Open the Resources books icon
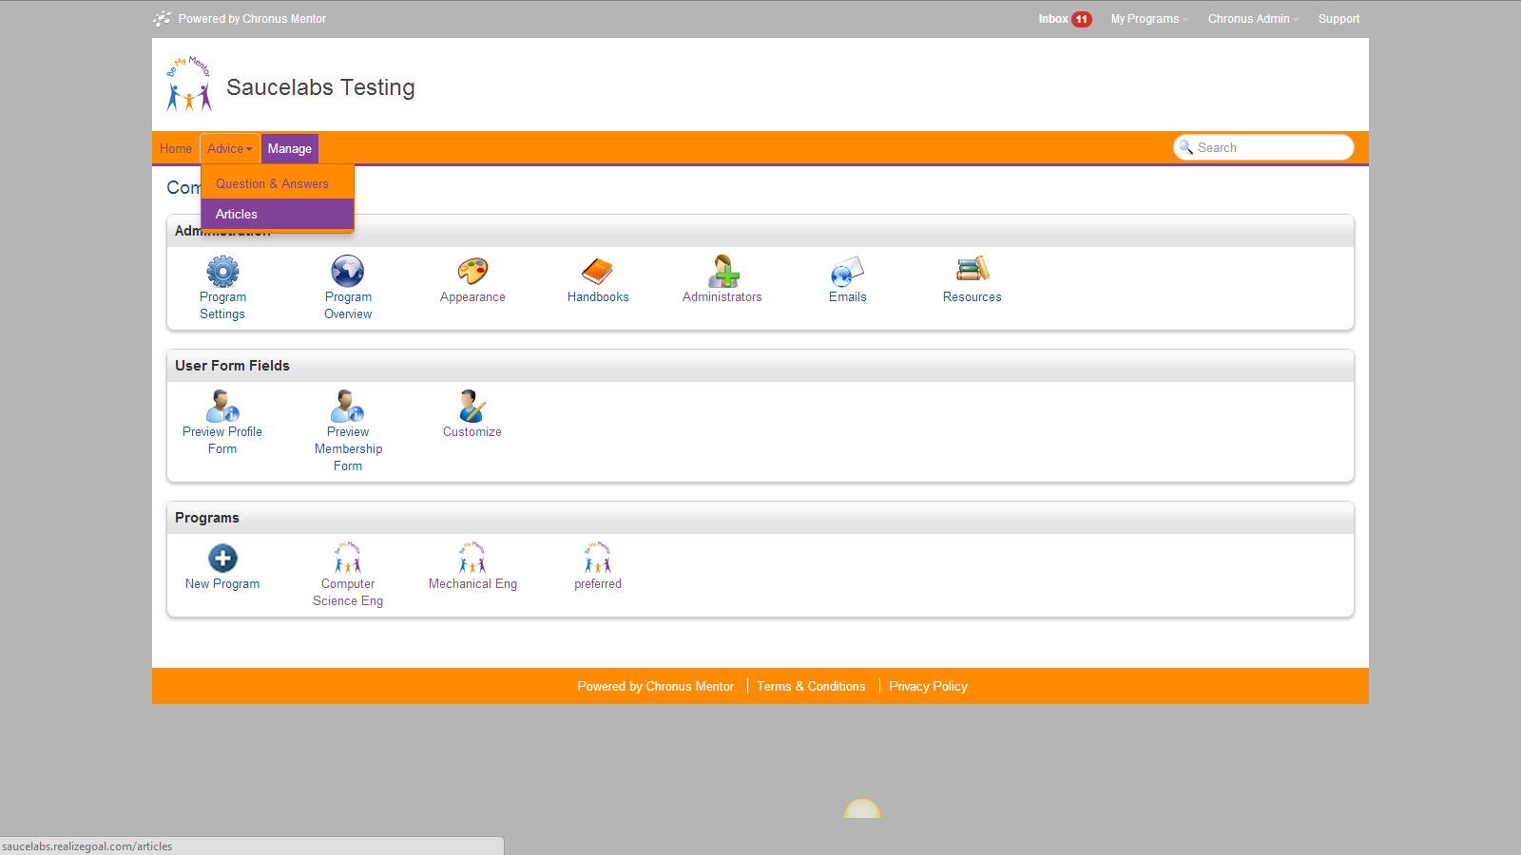 pos(972,270)
